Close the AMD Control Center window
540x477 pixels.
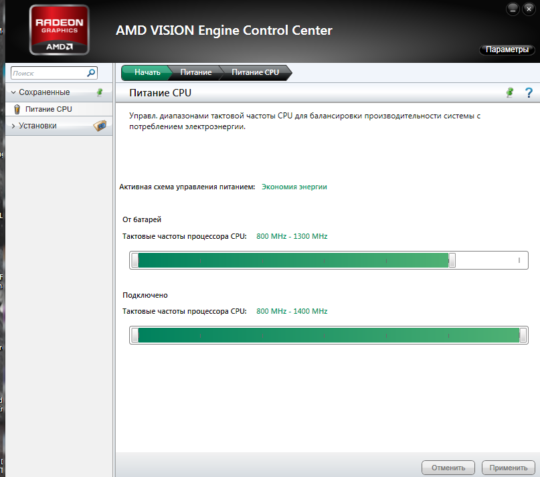529,9
